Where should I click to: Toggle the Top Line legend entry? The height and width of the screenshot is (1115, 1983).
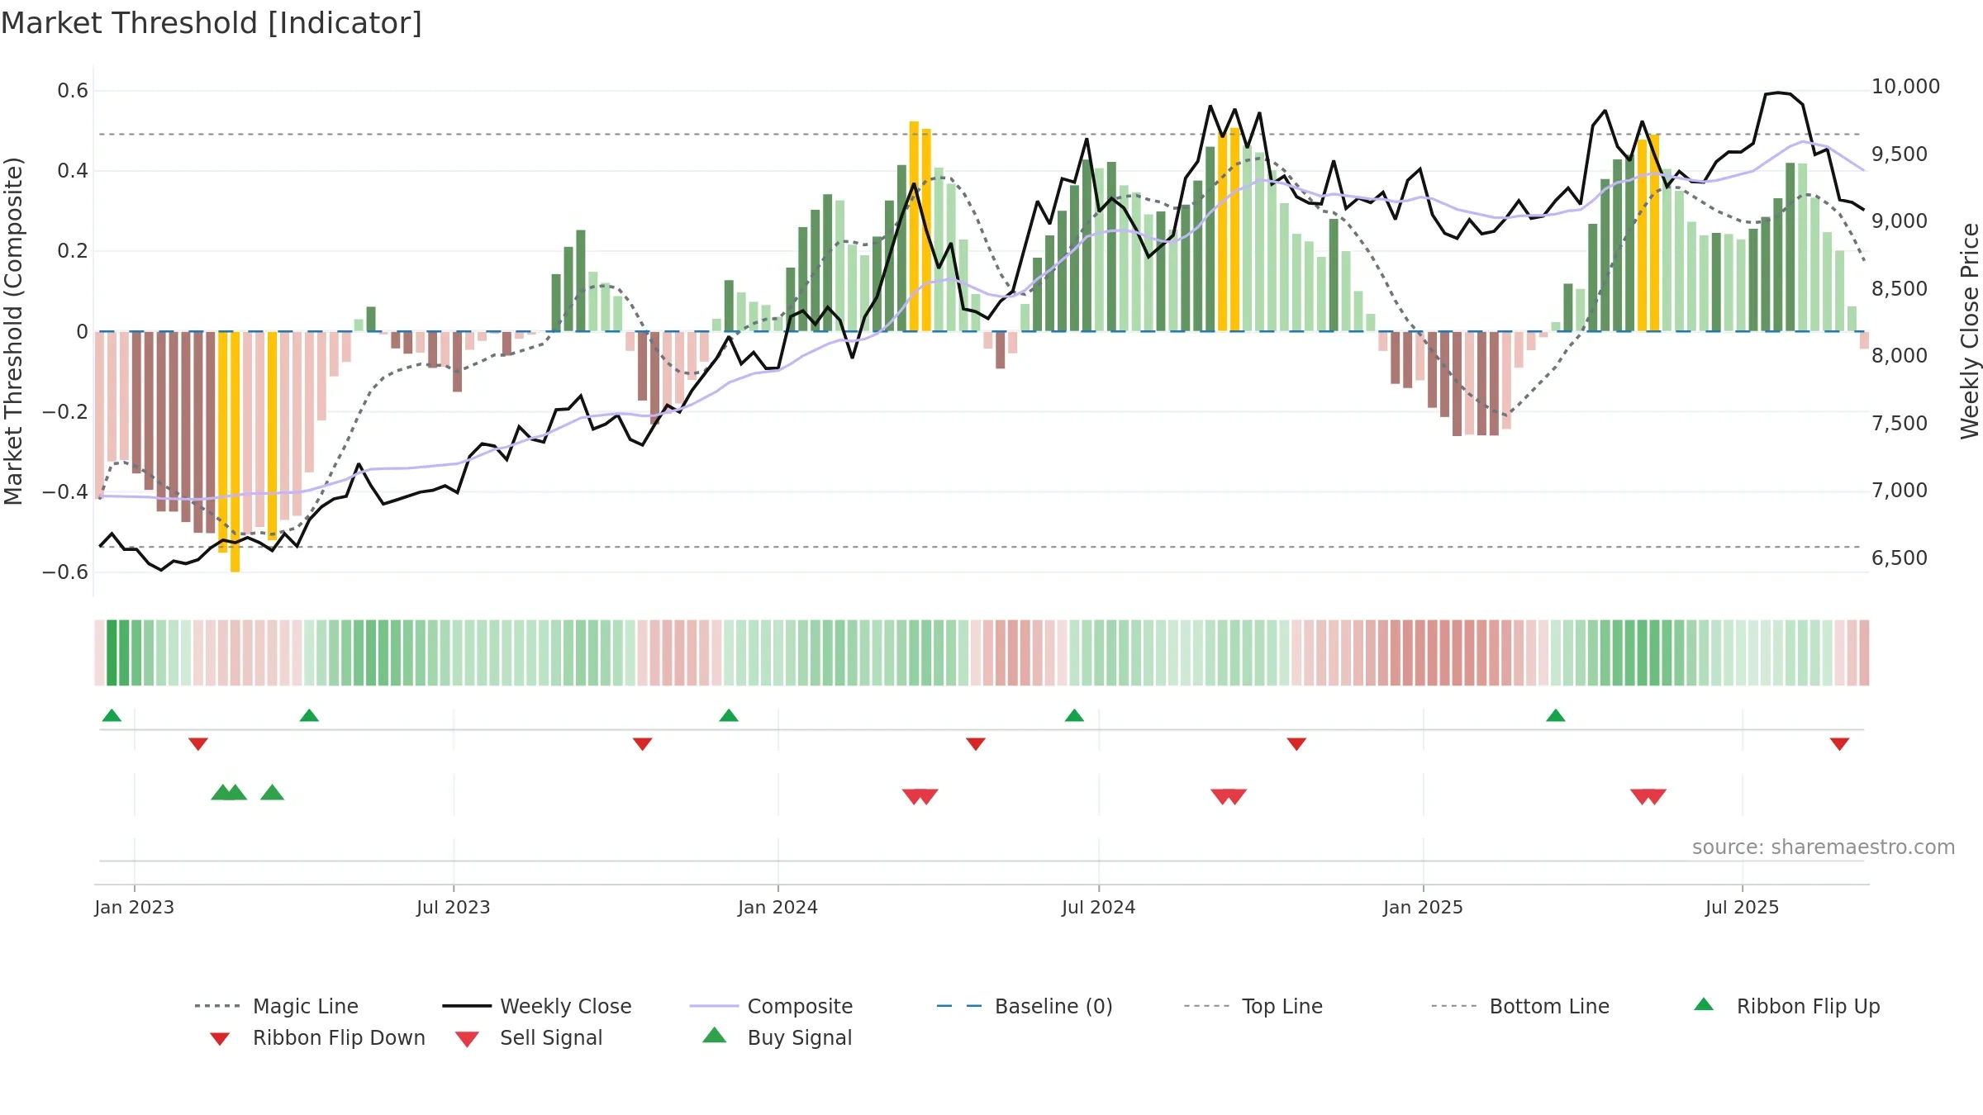(x=1253, y=1006)
